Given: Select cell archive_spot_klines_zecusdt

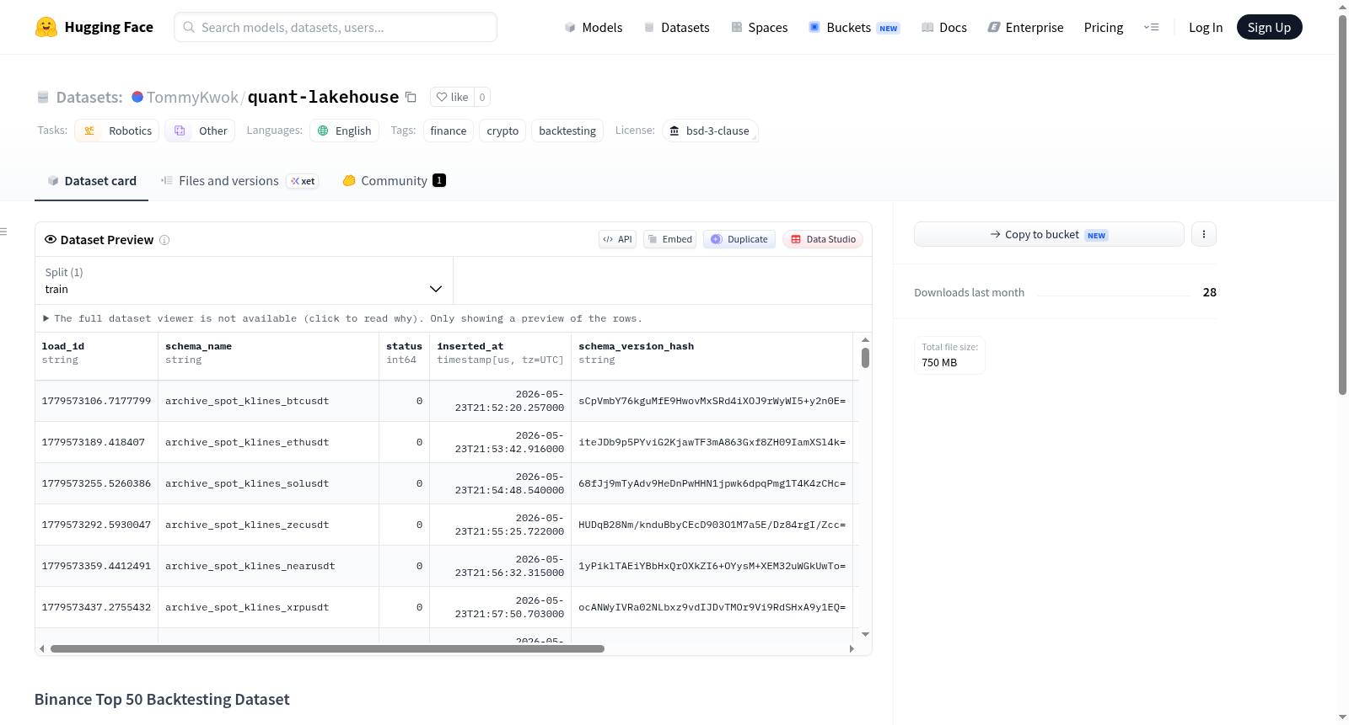Looking at the screenshot, I should (268, 525).
